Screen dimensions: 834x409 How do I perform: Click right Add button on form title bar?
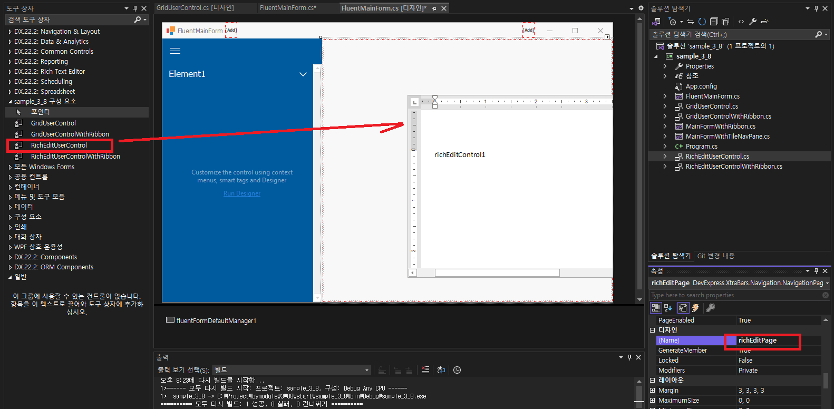click(528, 30)
